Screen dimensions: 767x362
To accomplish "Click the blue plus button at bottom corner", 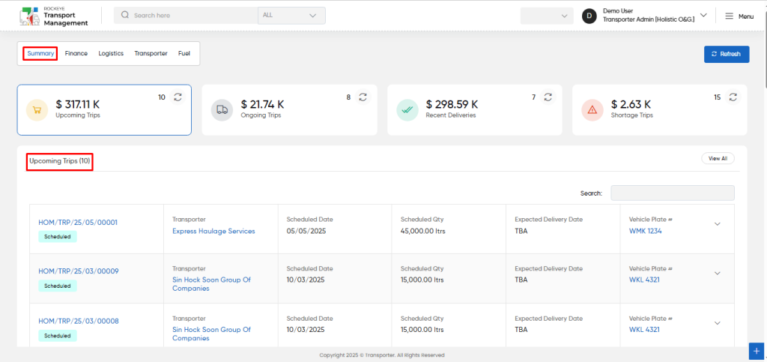I will coord(757,352).
